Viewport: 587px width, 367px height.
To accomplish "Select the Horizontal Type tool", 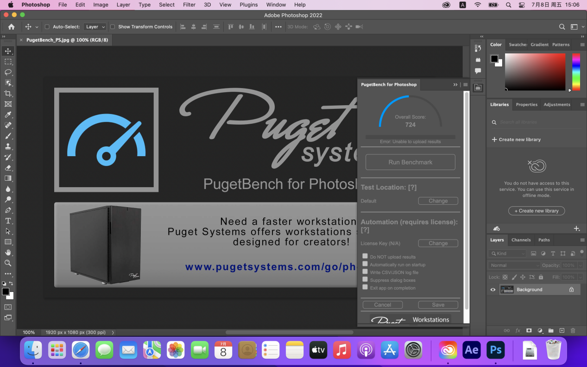I will click(x=8, y=221).
